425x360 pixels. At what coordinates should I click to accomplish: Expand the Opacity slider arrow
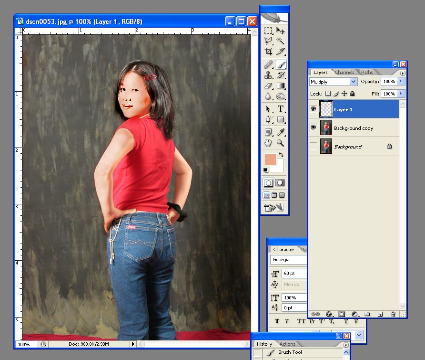pos(401,82)
